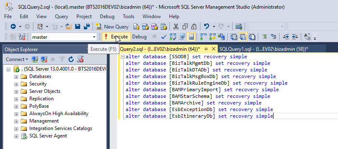
Task: Open the Tools menu
Action: click(x=129, y=17)
